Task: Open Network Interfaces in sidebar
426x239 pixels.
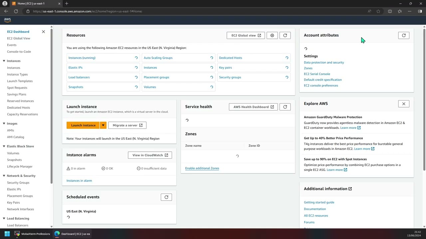Action: pyautogui.click(x=20, y=209)
